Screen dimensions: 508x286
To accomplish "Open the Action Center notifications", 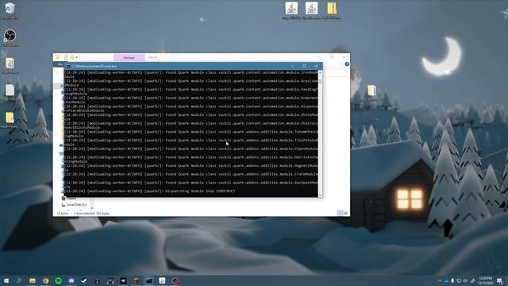I will (x=500, y=280).
